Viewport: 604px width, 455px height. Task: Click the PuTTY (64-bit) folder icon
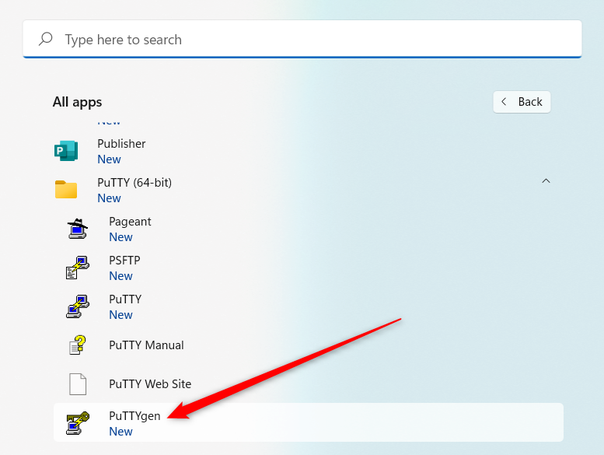(x=66, y=190)
